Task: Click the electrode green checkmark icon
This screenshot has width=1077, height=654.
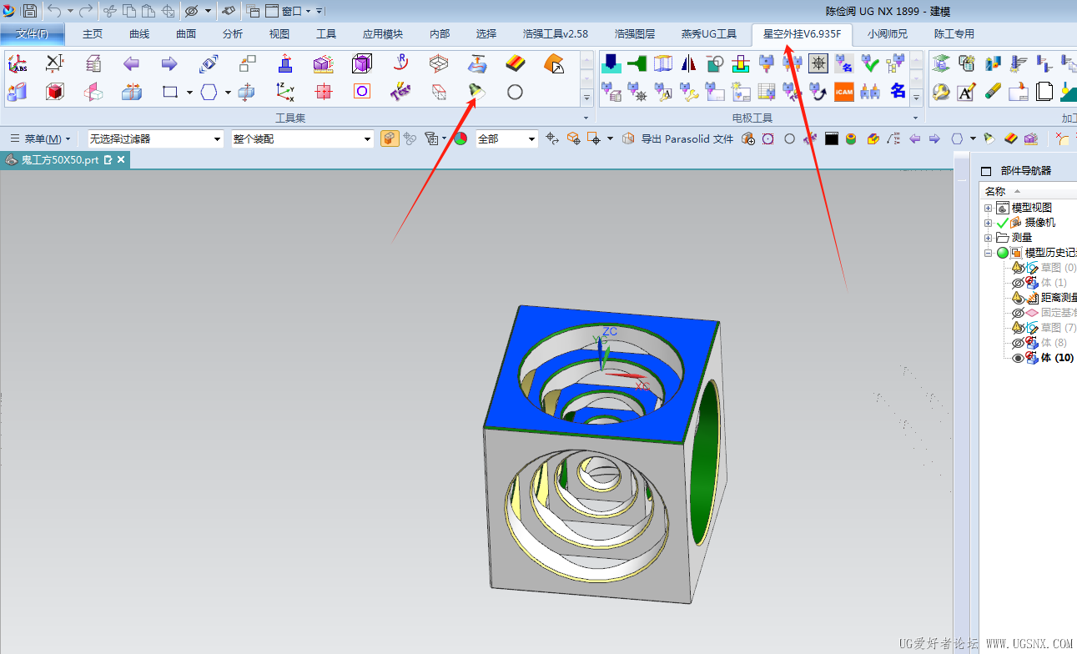Action: 870,63
